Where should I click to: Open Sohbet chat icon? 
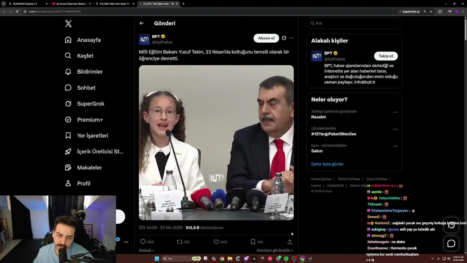click(68, 88)
